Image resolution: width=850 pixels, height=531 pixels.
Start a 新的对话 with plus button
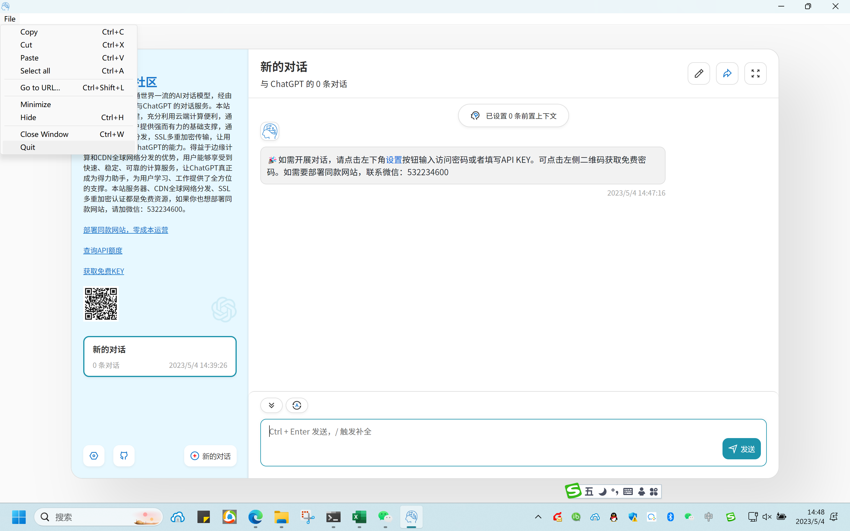[210, 456]
